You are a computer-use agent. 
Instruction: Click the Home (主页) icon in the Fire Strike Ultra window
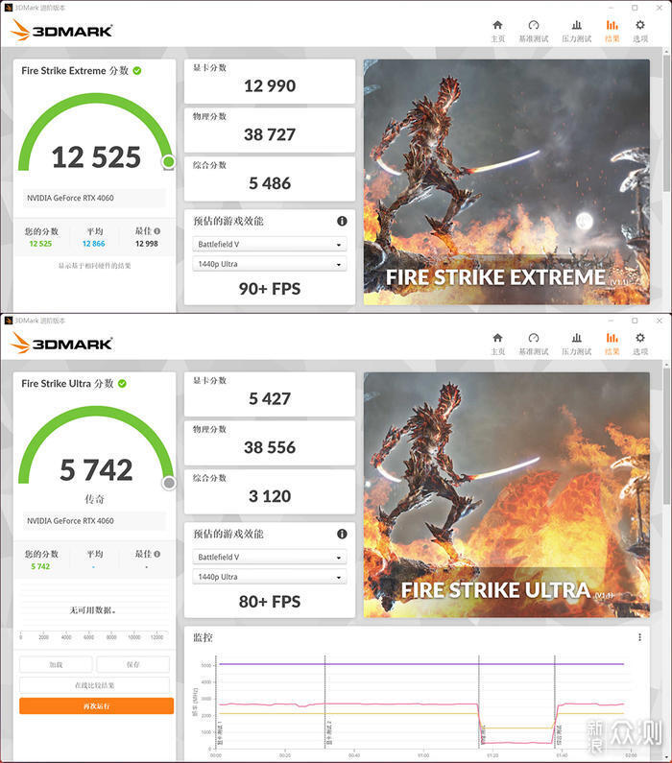tap(497, 338)
